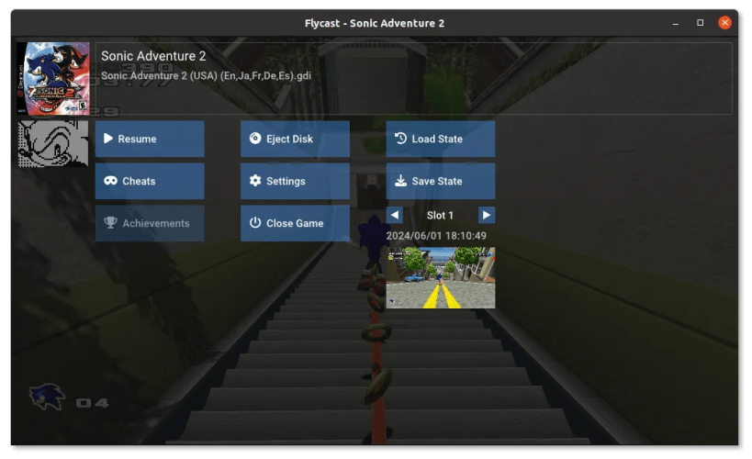Click the Sonic Adventure 2 box art
The image size is (752, 459).
(x=53, y=79)
